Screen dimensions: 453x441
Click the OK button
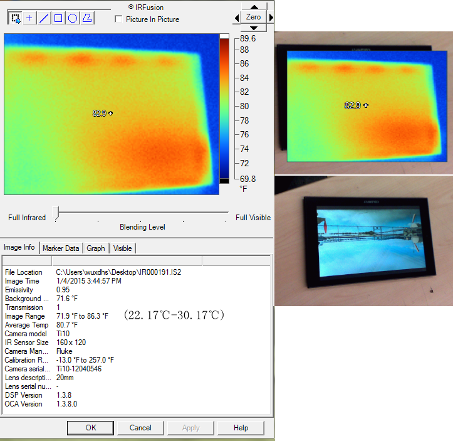point(91,428)
